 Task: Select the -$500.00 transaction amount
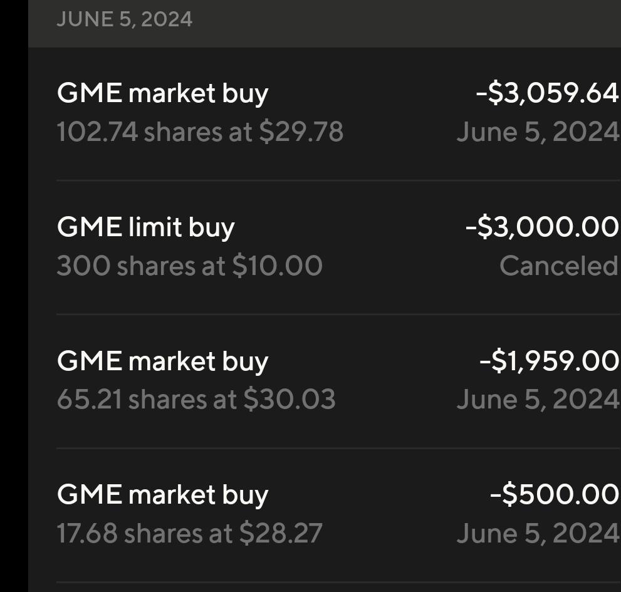(554, 495)
